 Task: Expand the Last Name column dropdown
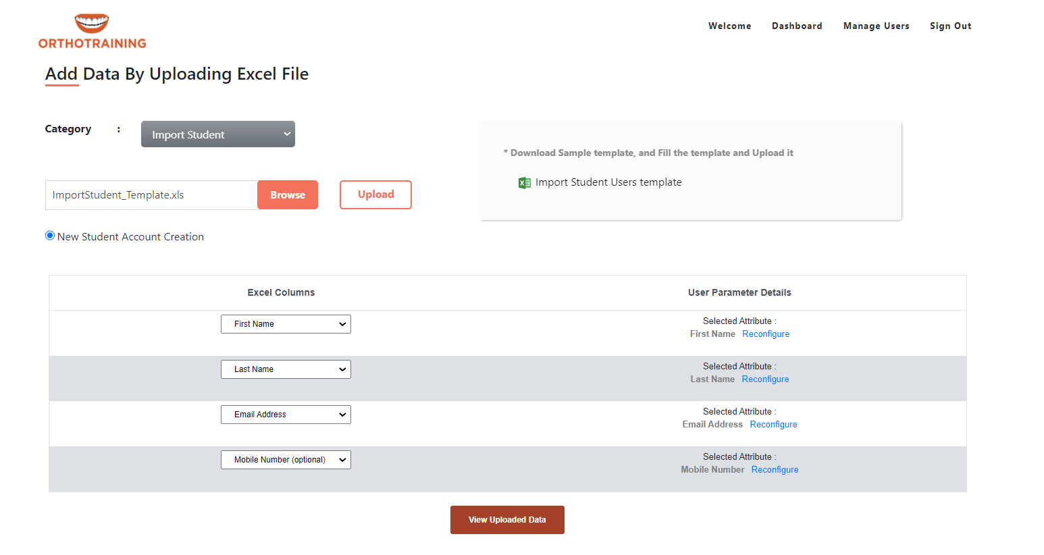coord(286,369)
